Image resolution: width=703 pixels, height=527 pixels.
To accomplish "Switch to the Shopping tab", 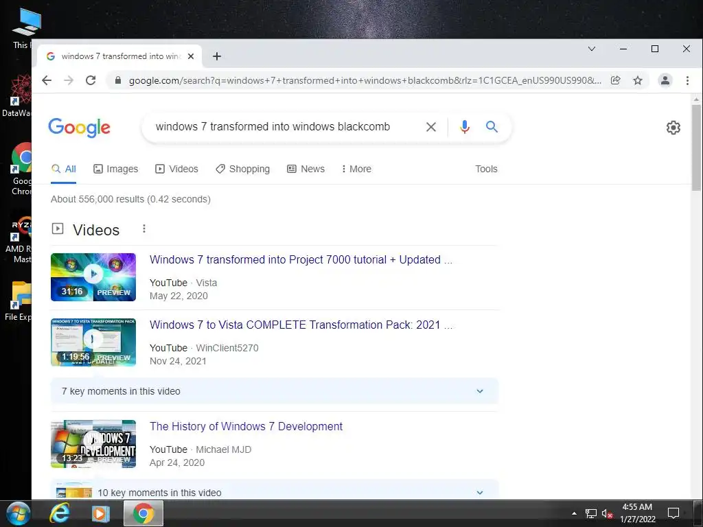I will [x=242, y=169].
